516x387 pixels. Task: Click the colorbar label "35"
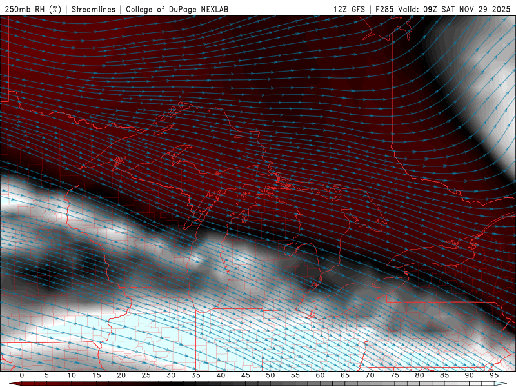coord(196,375)
